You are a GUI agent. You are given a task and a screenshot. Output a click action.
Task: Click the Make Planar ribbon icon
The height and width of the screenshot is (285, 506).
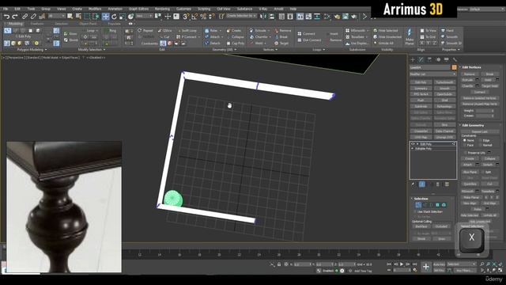[x=410, y=36]
